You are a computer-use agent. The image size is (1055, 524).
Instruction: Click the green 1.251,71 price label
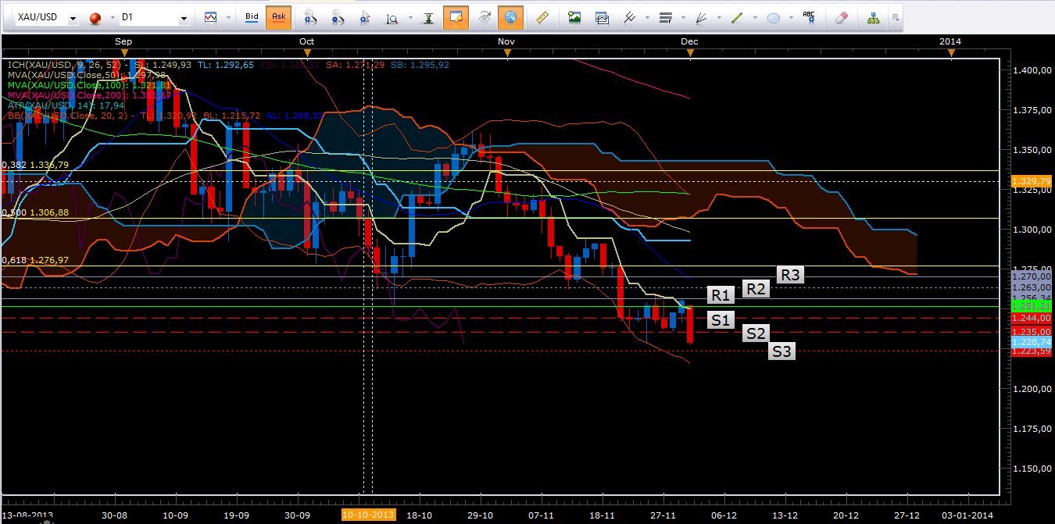tap(1031, 306)
